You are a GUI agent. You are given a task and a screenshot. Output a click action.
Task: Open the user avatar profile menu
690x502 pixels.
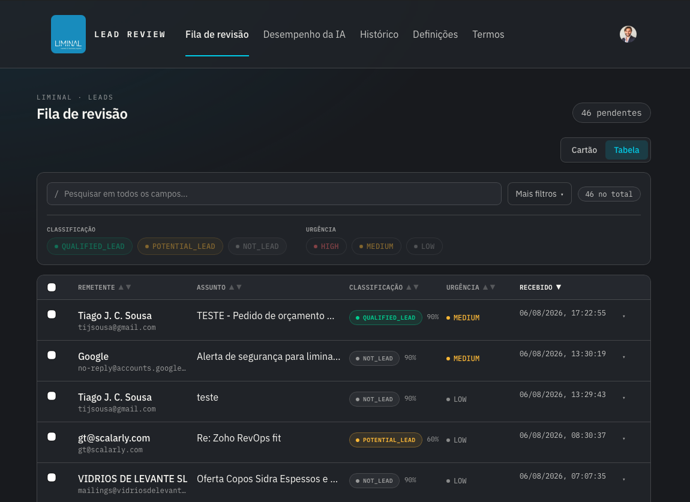point(628,34)
